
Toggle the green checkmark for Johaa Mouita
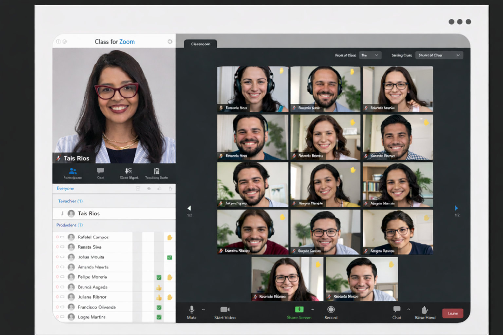pos(169,257)
